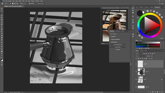Hide the top transparent layer's eye icon
The height and width of the screenshot is (93, 165).
click(x=136, y=64)
